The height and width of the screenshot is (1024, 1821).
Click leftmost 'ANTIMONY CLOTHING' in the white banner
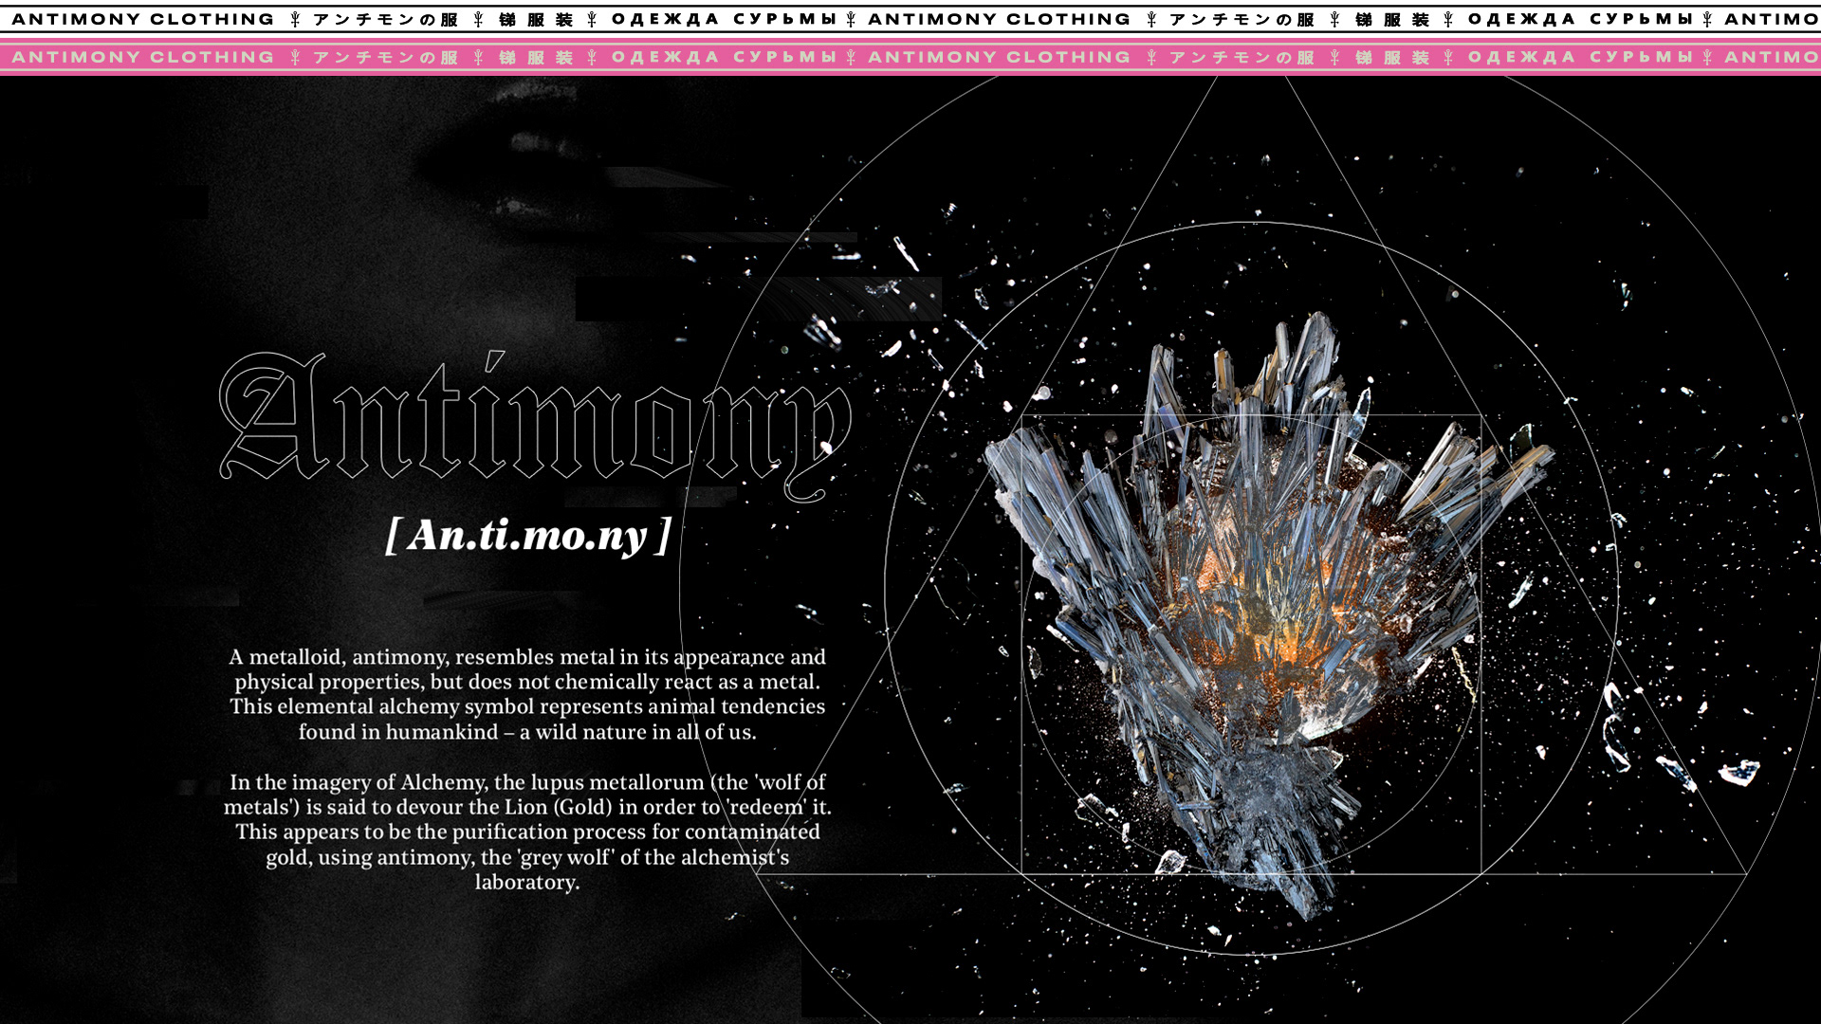coord(143,19)
